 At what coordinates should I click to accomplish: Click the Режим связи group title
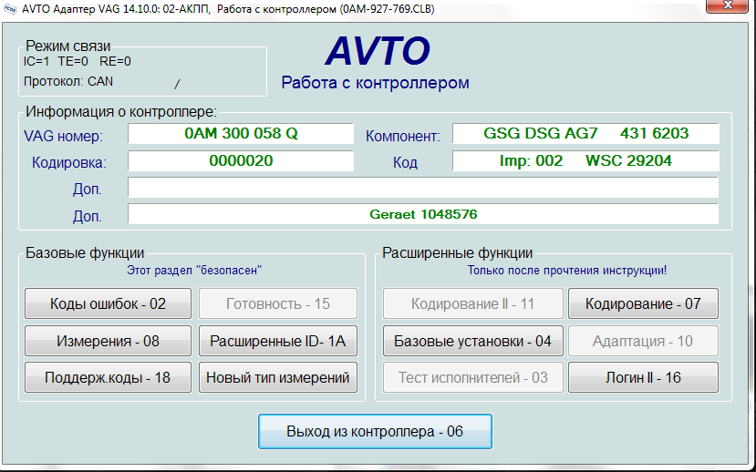point(68,46)
